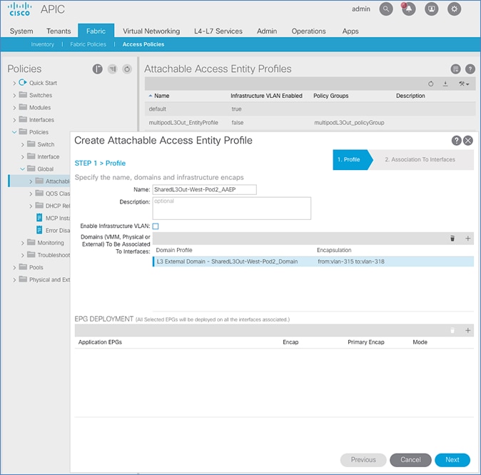481x475 pixels.
Task: Click the feedback monitor icon in the header
Action: click(432, 9)
